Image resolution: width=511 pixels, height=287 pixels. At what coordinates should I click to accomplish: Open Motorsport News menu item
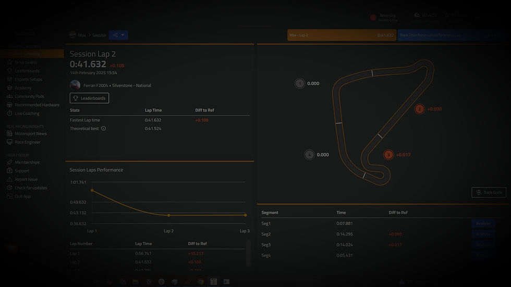coord(31,133)
